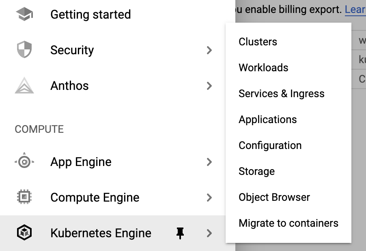Expand the Security submenu chevron
366x251 pixels.
click(x=209, y=50)
